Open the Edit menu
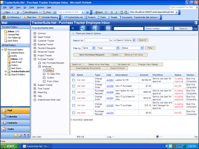The image size is (199, 149). (11, 7)
